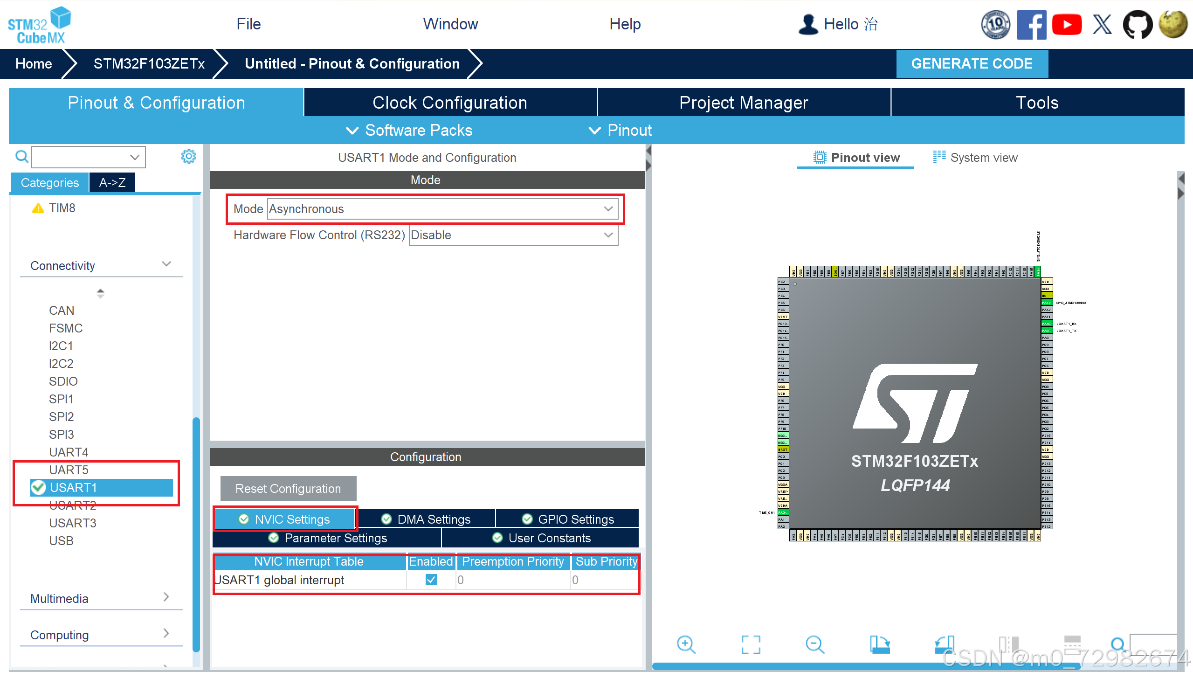Click the best fit icon under the chip diagram
1193x678 pixels.
point(750,645)
